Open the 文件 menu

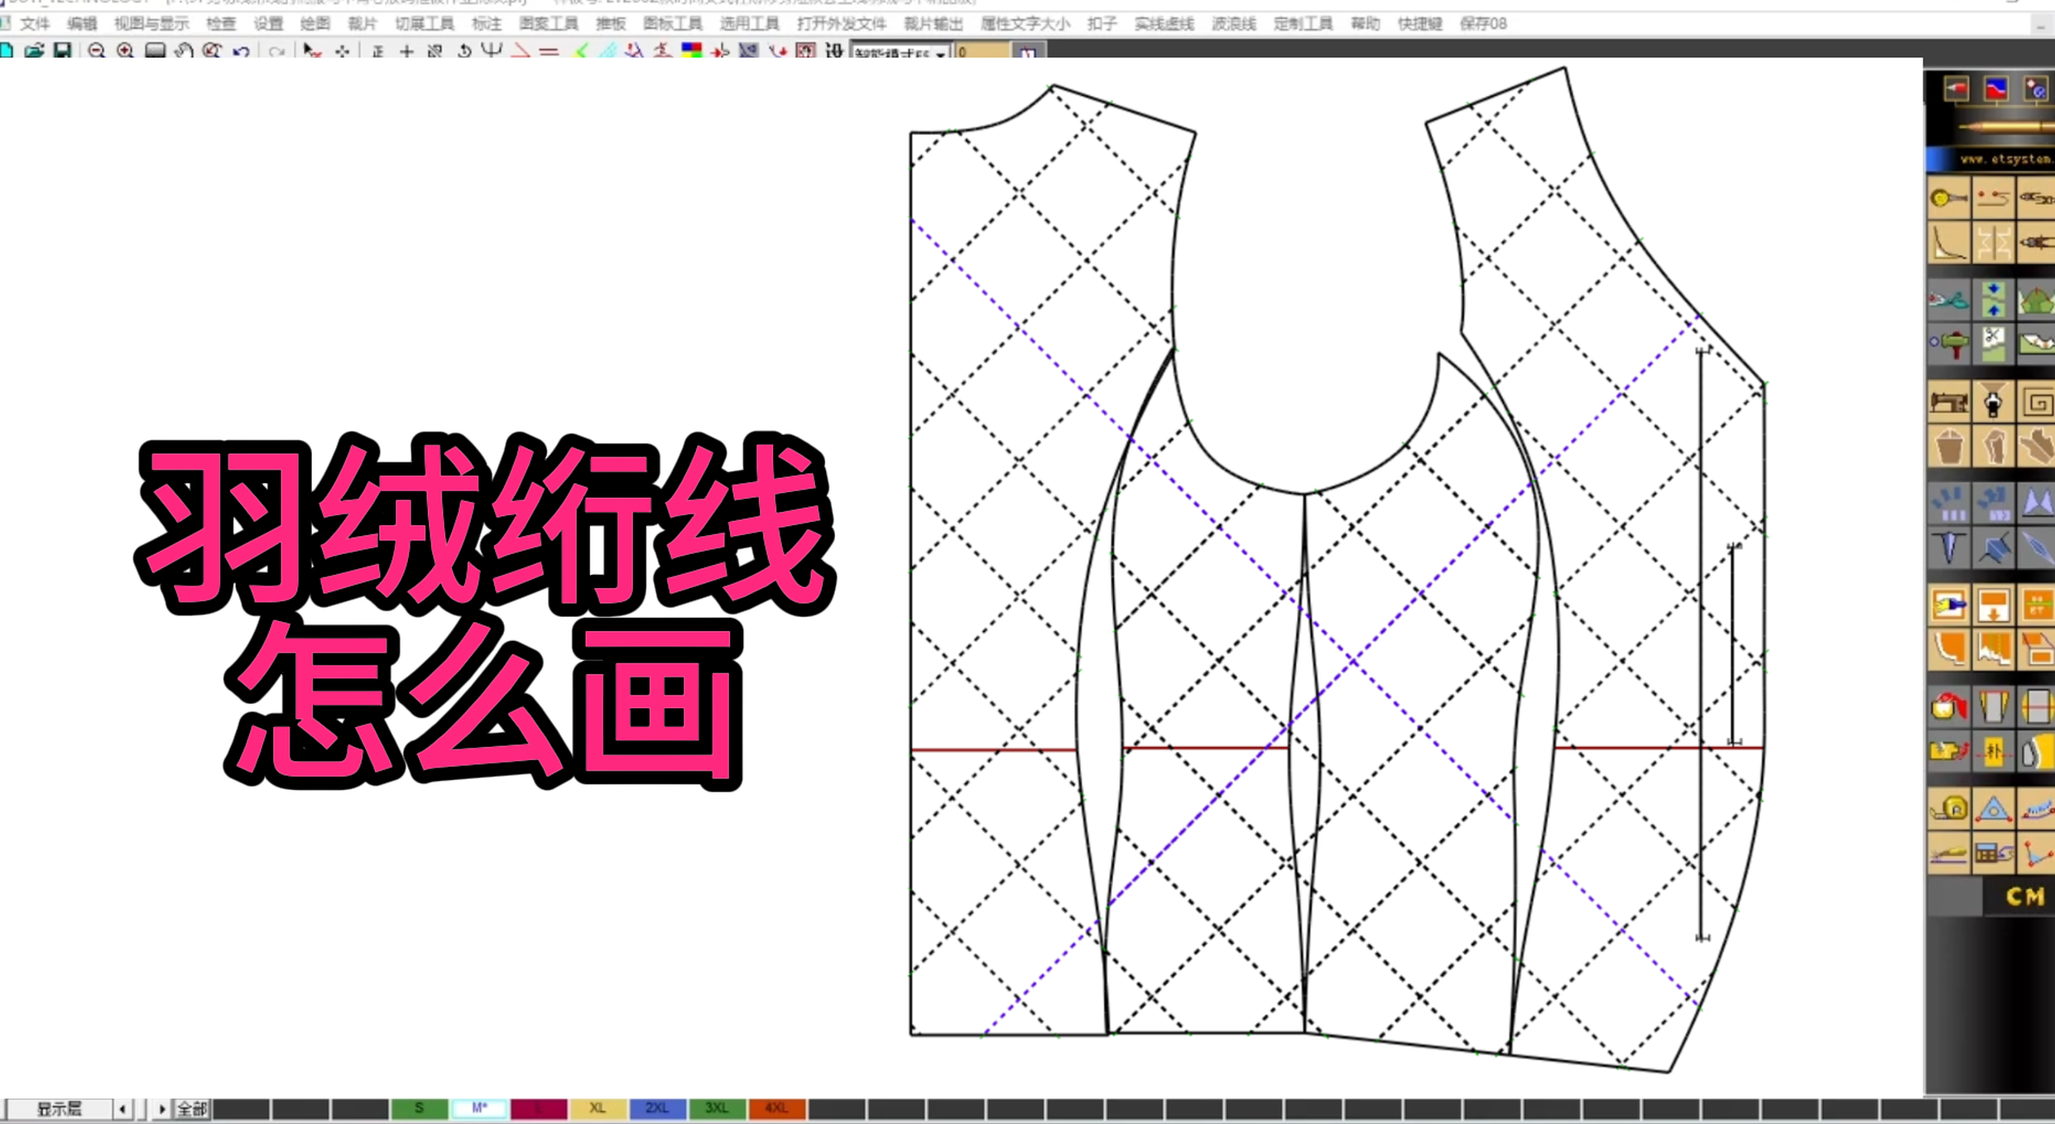point(35,24)
